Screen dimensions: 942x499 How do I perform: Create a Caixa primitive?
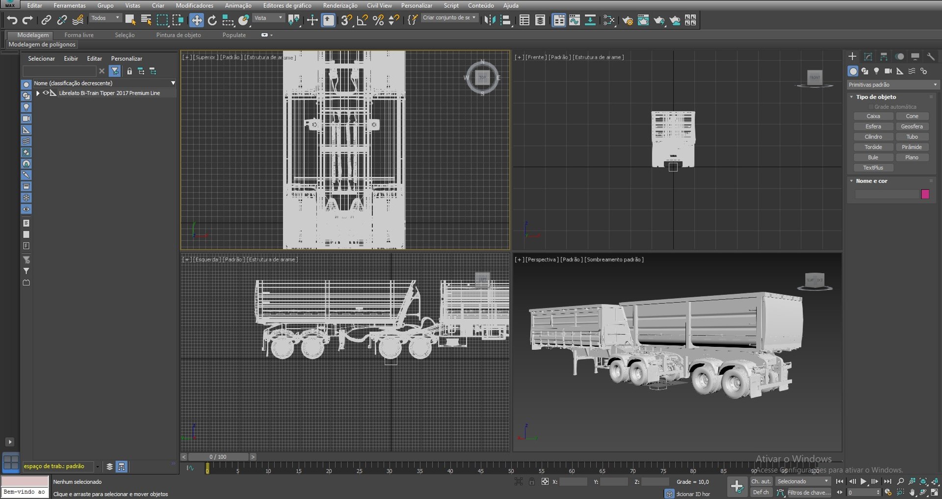(873, 116)
